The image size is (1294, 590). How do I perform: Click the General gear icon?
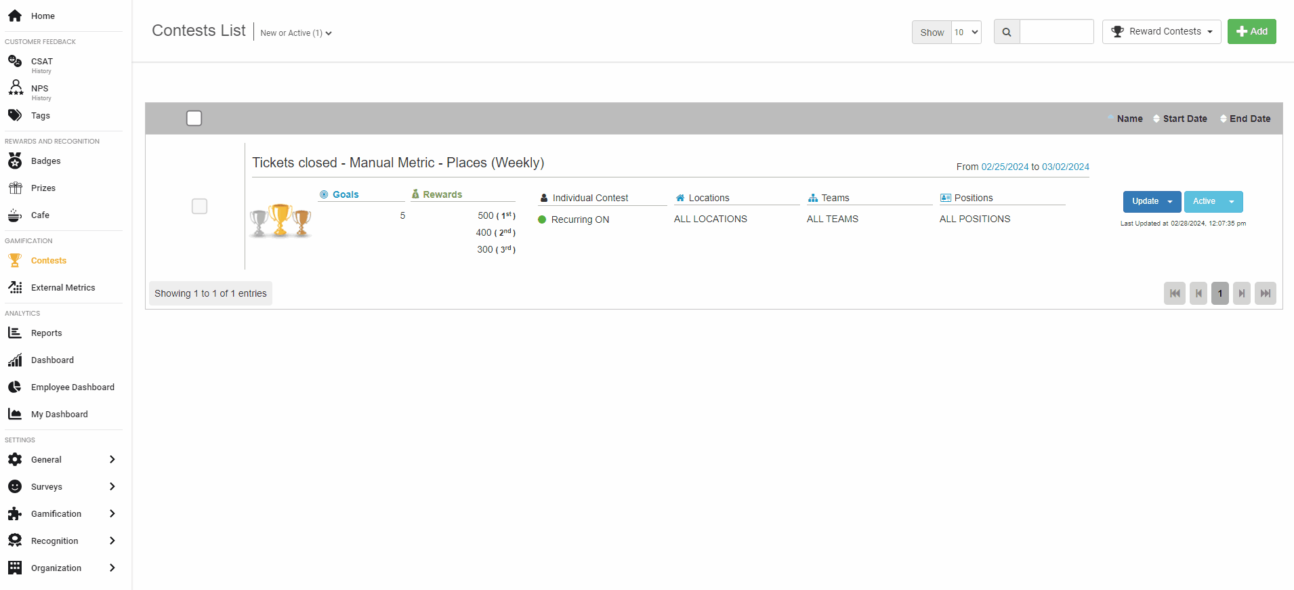coord(15,459)
